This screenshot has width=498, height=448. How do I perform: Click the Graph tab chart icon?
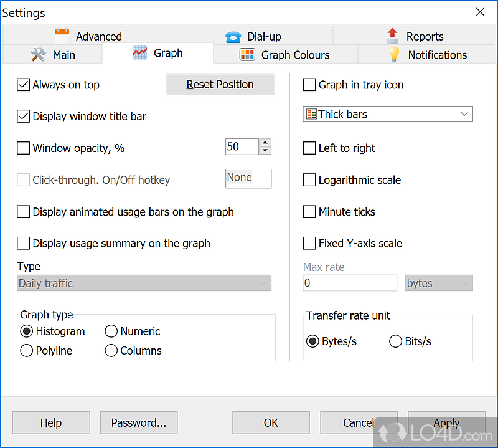coord(140,53)
